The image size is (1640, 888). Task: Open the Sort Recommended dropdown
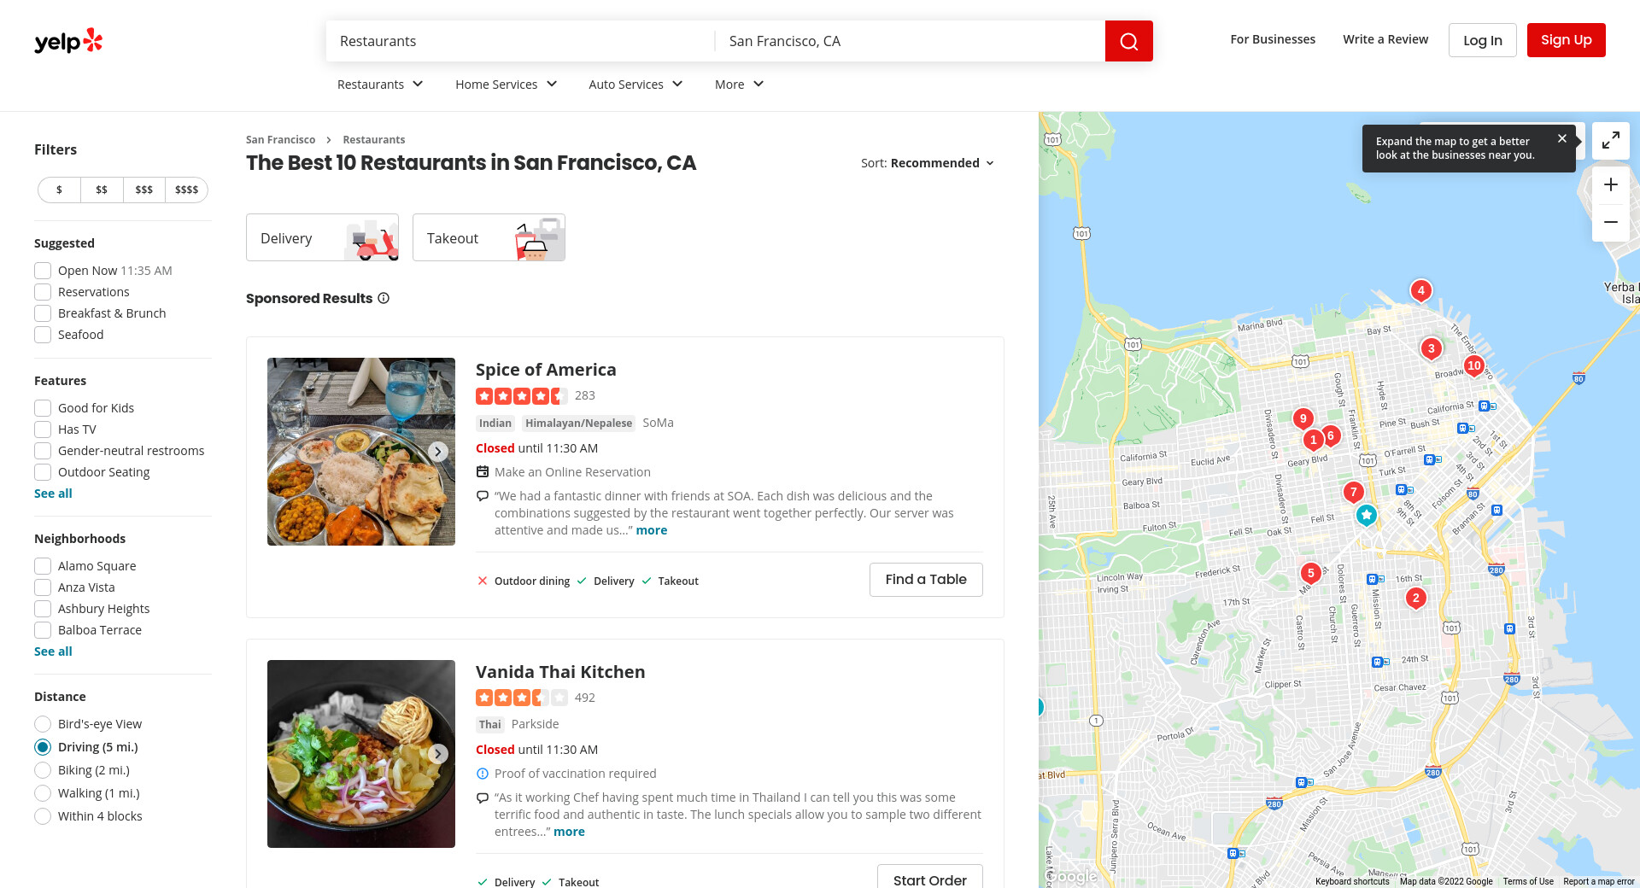point(928,163)
